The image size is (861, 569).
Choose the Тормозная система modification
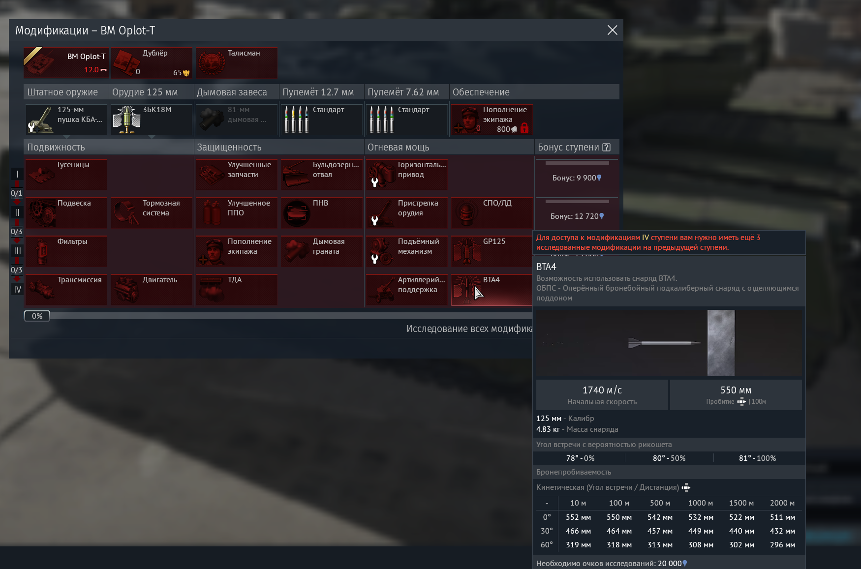point(152,212)
